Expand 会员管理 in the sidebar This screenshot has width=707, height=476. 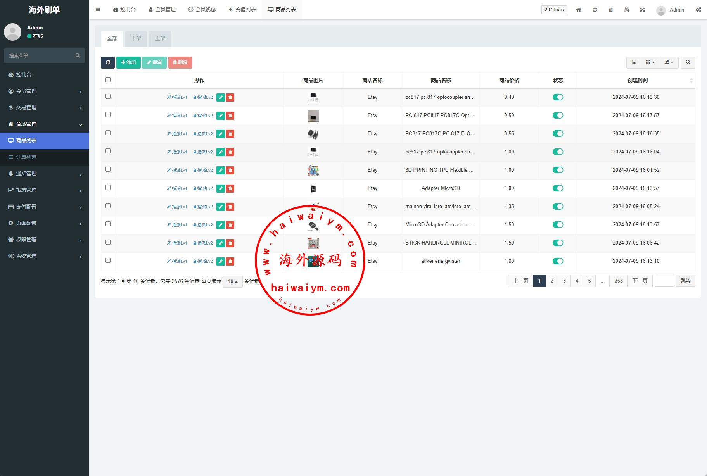click(x=45, y=91)
